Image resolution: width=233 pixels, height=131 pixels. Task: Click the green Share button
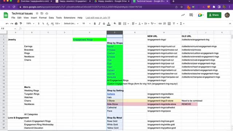coord(214,15)
